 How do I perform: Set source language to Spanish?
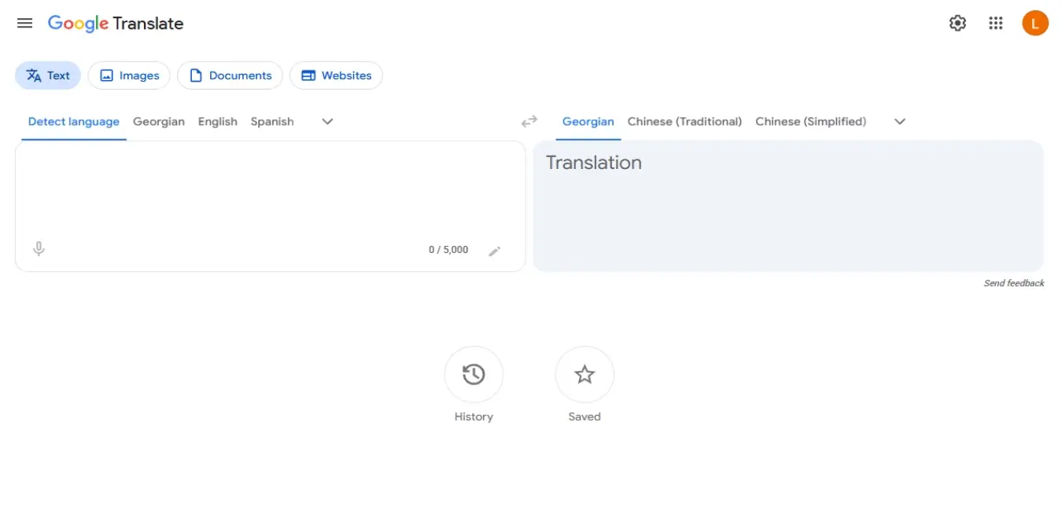pos(272,122)
